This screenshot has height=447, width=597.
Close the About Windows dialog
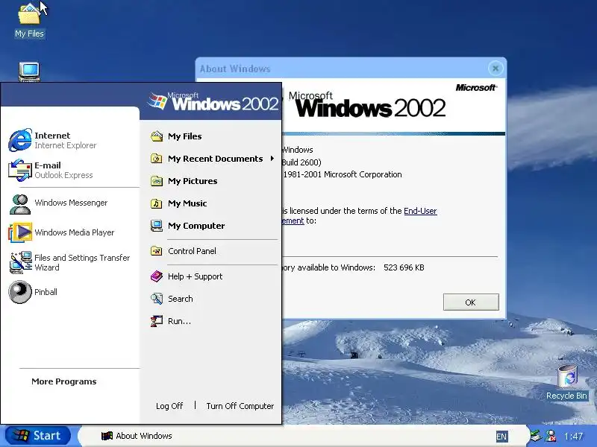pyautogui.click(x=496, y=69)
